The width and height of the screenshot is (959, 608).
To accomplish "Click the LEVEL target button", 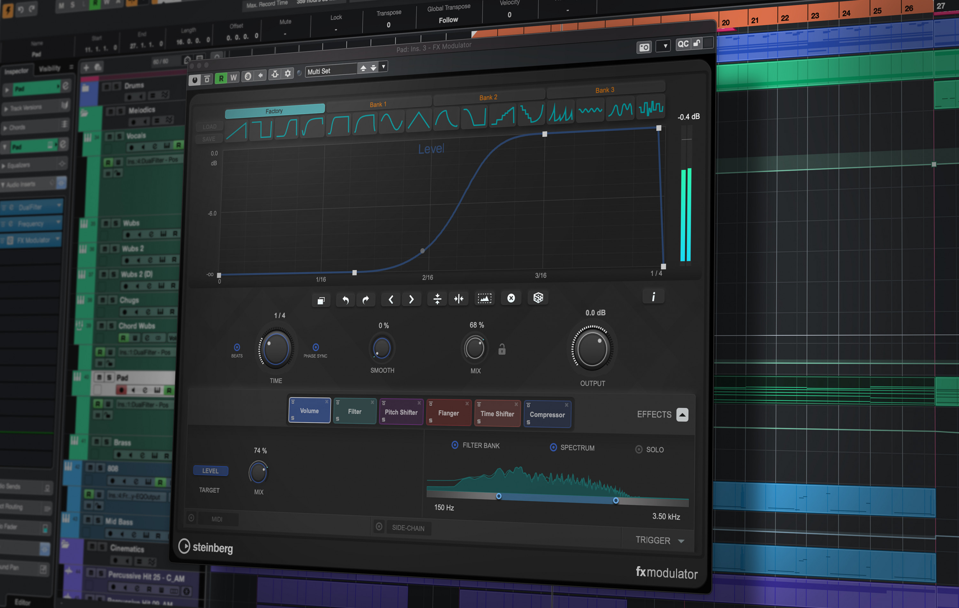I will pyautogui.click(x=211, y=471).
